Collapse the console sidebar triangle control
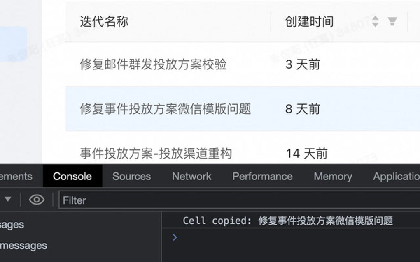The image size is (420, 262). pos(7,200)
